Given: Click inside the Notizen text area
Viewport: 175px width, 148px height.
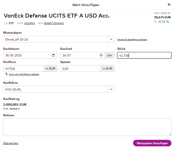Looking at the screenshot, I should coord(87,127).
